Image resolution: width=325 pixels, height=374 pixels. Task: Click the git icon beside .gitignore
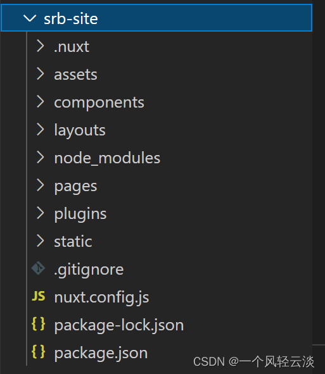(38, 268)
